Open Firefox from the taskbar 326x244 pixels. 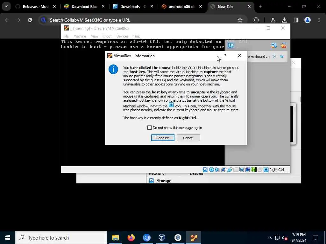coord(131,238)
